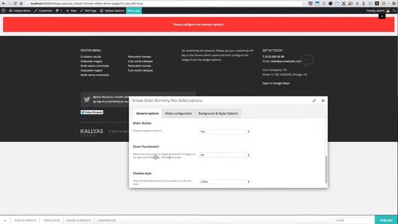Viewport: 398px width, 224px height.
Task: Click first Parturient montes footer link
Action: pos(139,57)
